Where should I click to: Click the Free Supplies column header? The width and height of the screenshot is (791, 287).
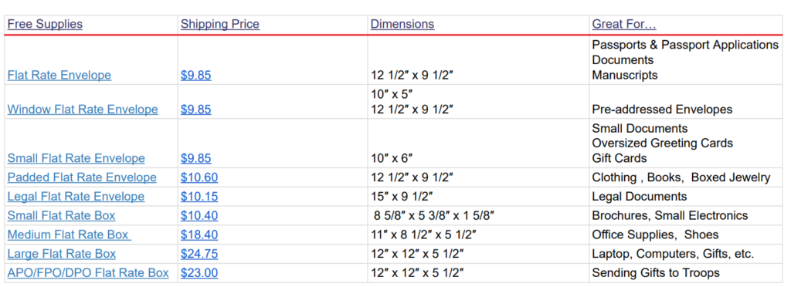pyautogui.click(x=45, y=24)
